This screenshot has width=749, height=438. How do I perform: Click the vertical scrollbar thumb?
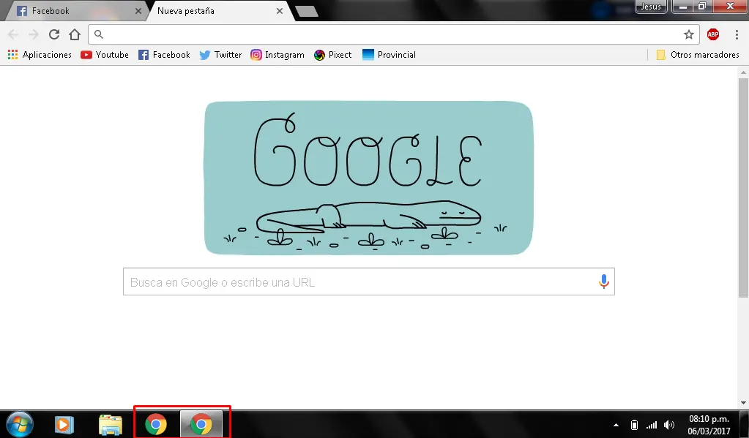tap(743, 187)
